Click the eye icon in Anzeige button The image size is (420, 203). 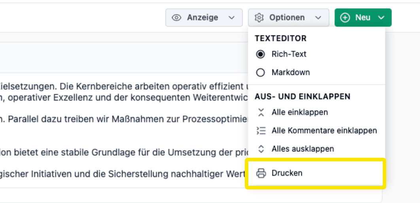coord(176,18)
